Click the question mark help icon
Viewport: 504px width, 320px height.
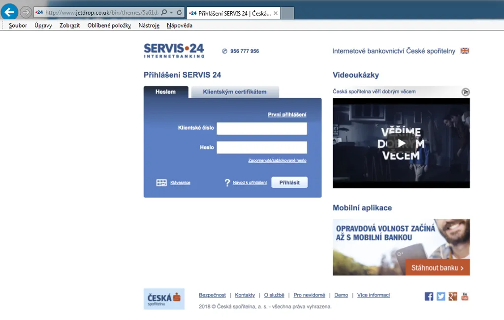(227, 183)
